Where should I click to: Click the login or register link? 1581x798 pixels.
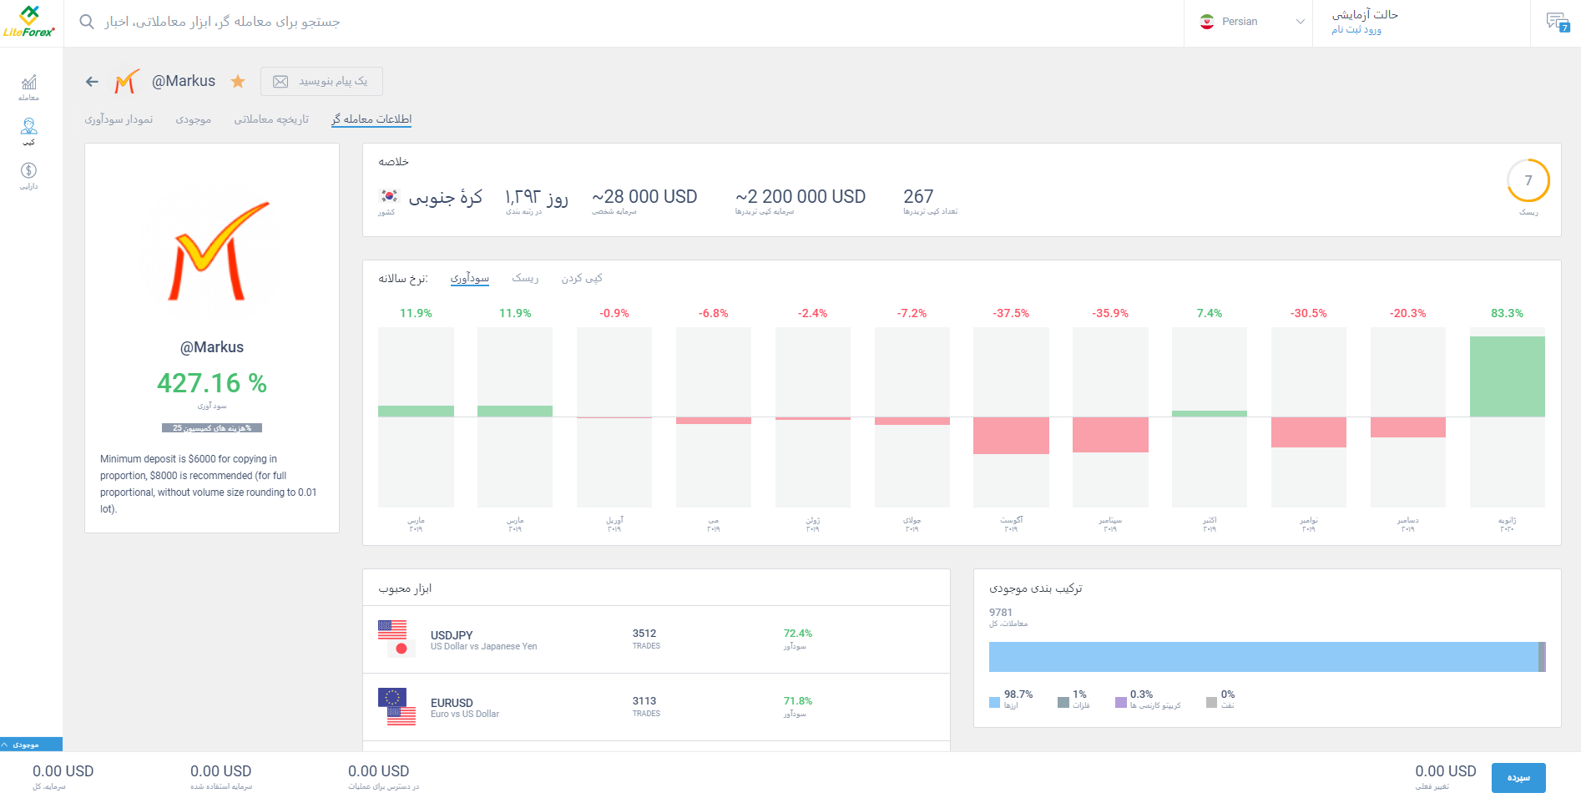coord(1356,30)
